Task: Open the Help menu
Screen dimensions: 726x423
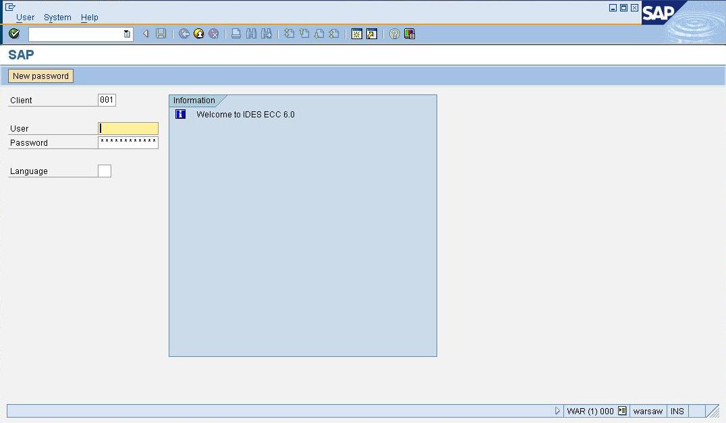Action: click(89, 18)
